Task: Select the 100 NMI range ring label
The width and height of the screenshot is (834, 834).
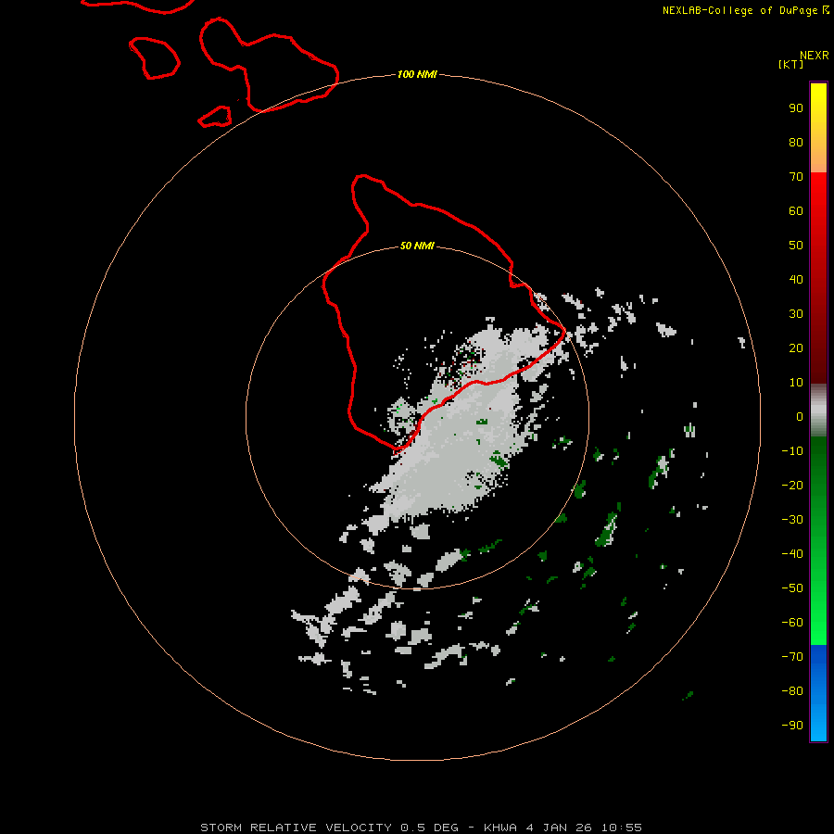Action: click(417, 74)
